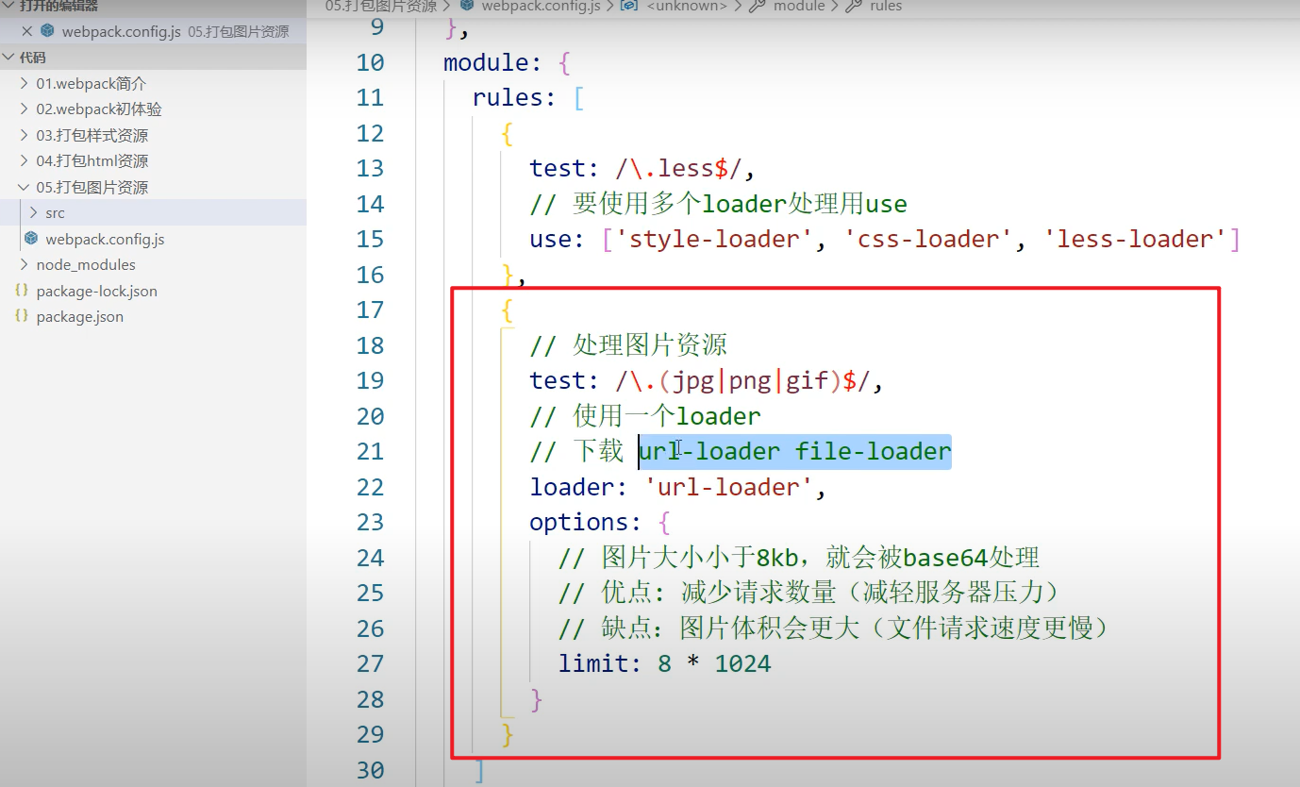This screenshot has width=1300, height=787.
Task: Click the 'module' key on line 10
Action: (x=486, y=62)
